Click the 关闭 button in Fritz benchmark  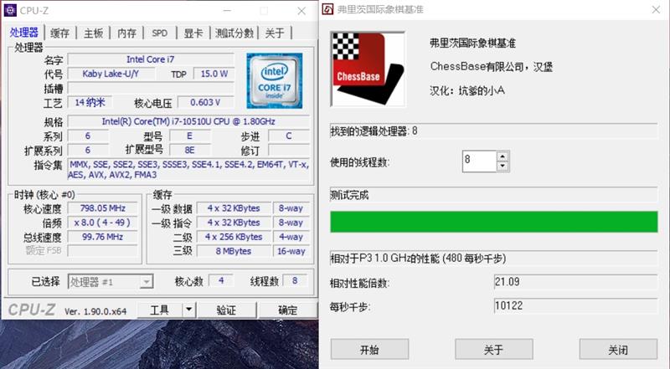(x=618, y=350)
